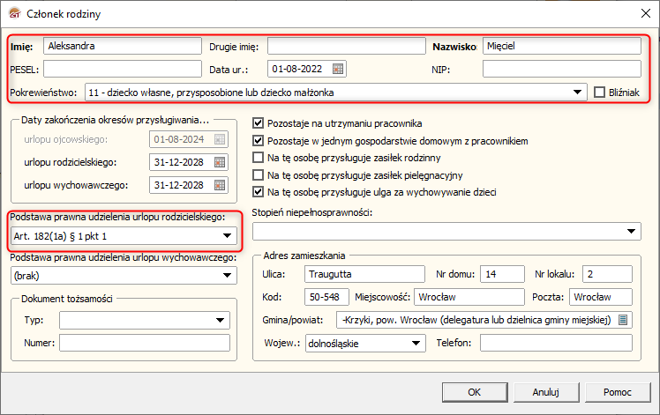Open help with Pomoc button
Viewport: 660px width, 415px height.
pyautogui.click(x=617, y=391)
